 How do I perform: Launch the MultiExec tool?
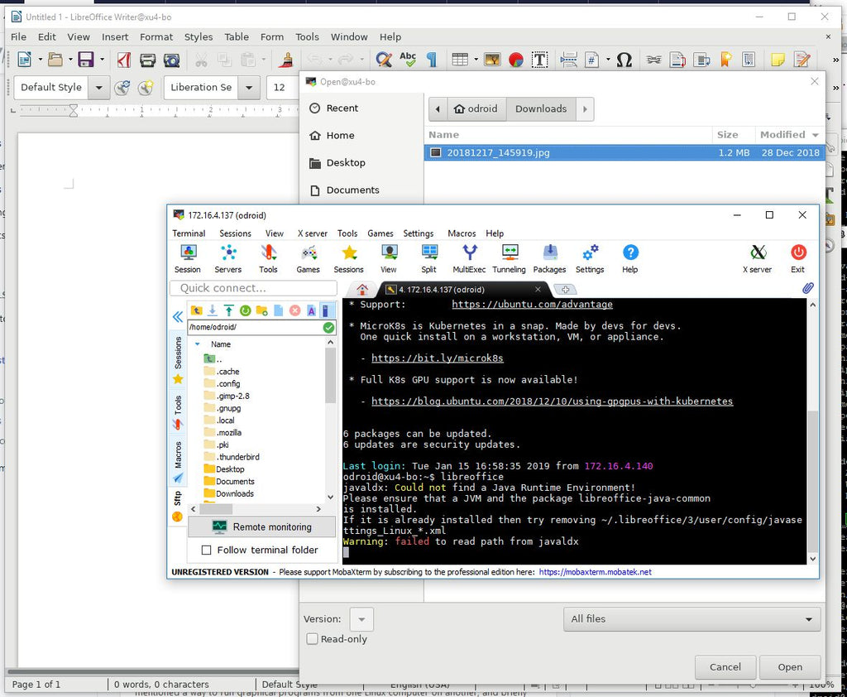point(469,257)
